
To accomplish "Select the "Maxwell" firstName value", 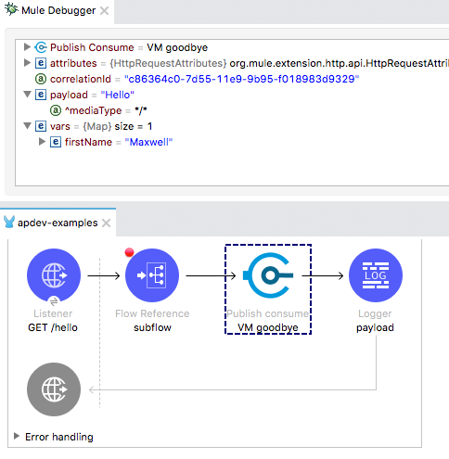I will tap(148, 142).
